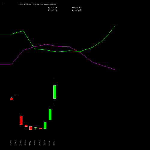This screenshot has width=150, height=150.
Task: Select the 25 Sep date label
Action: (x=40, y=143)
